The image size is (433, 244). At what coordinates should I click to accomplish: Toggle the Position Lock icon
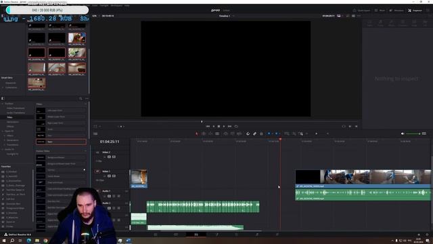point(261,134)
